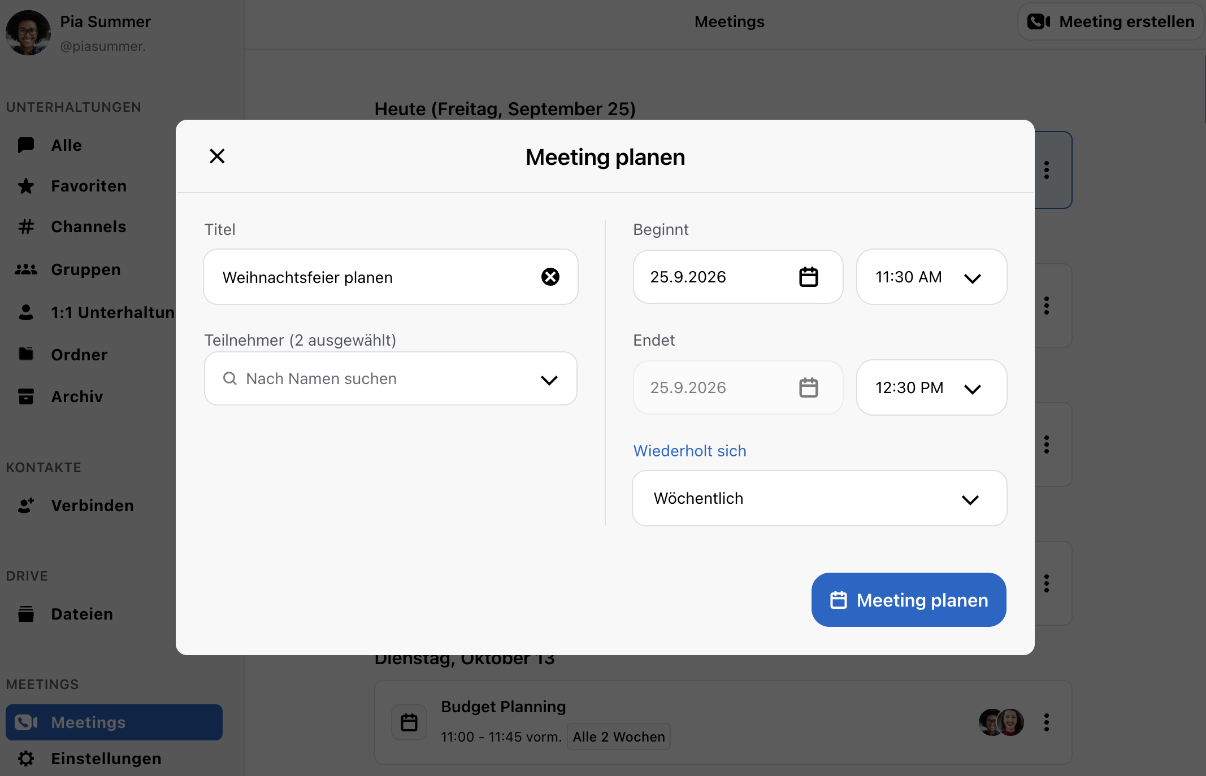Expand the Teilnehmer search dropdown chevron
1206x776 pixels.
549,379
